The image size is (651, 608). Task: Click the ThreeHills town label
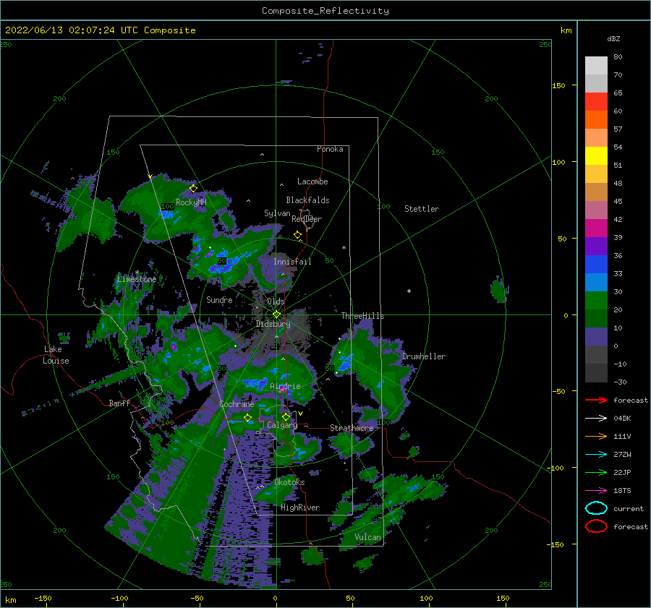pyautogui.click(x=363, y=316)
